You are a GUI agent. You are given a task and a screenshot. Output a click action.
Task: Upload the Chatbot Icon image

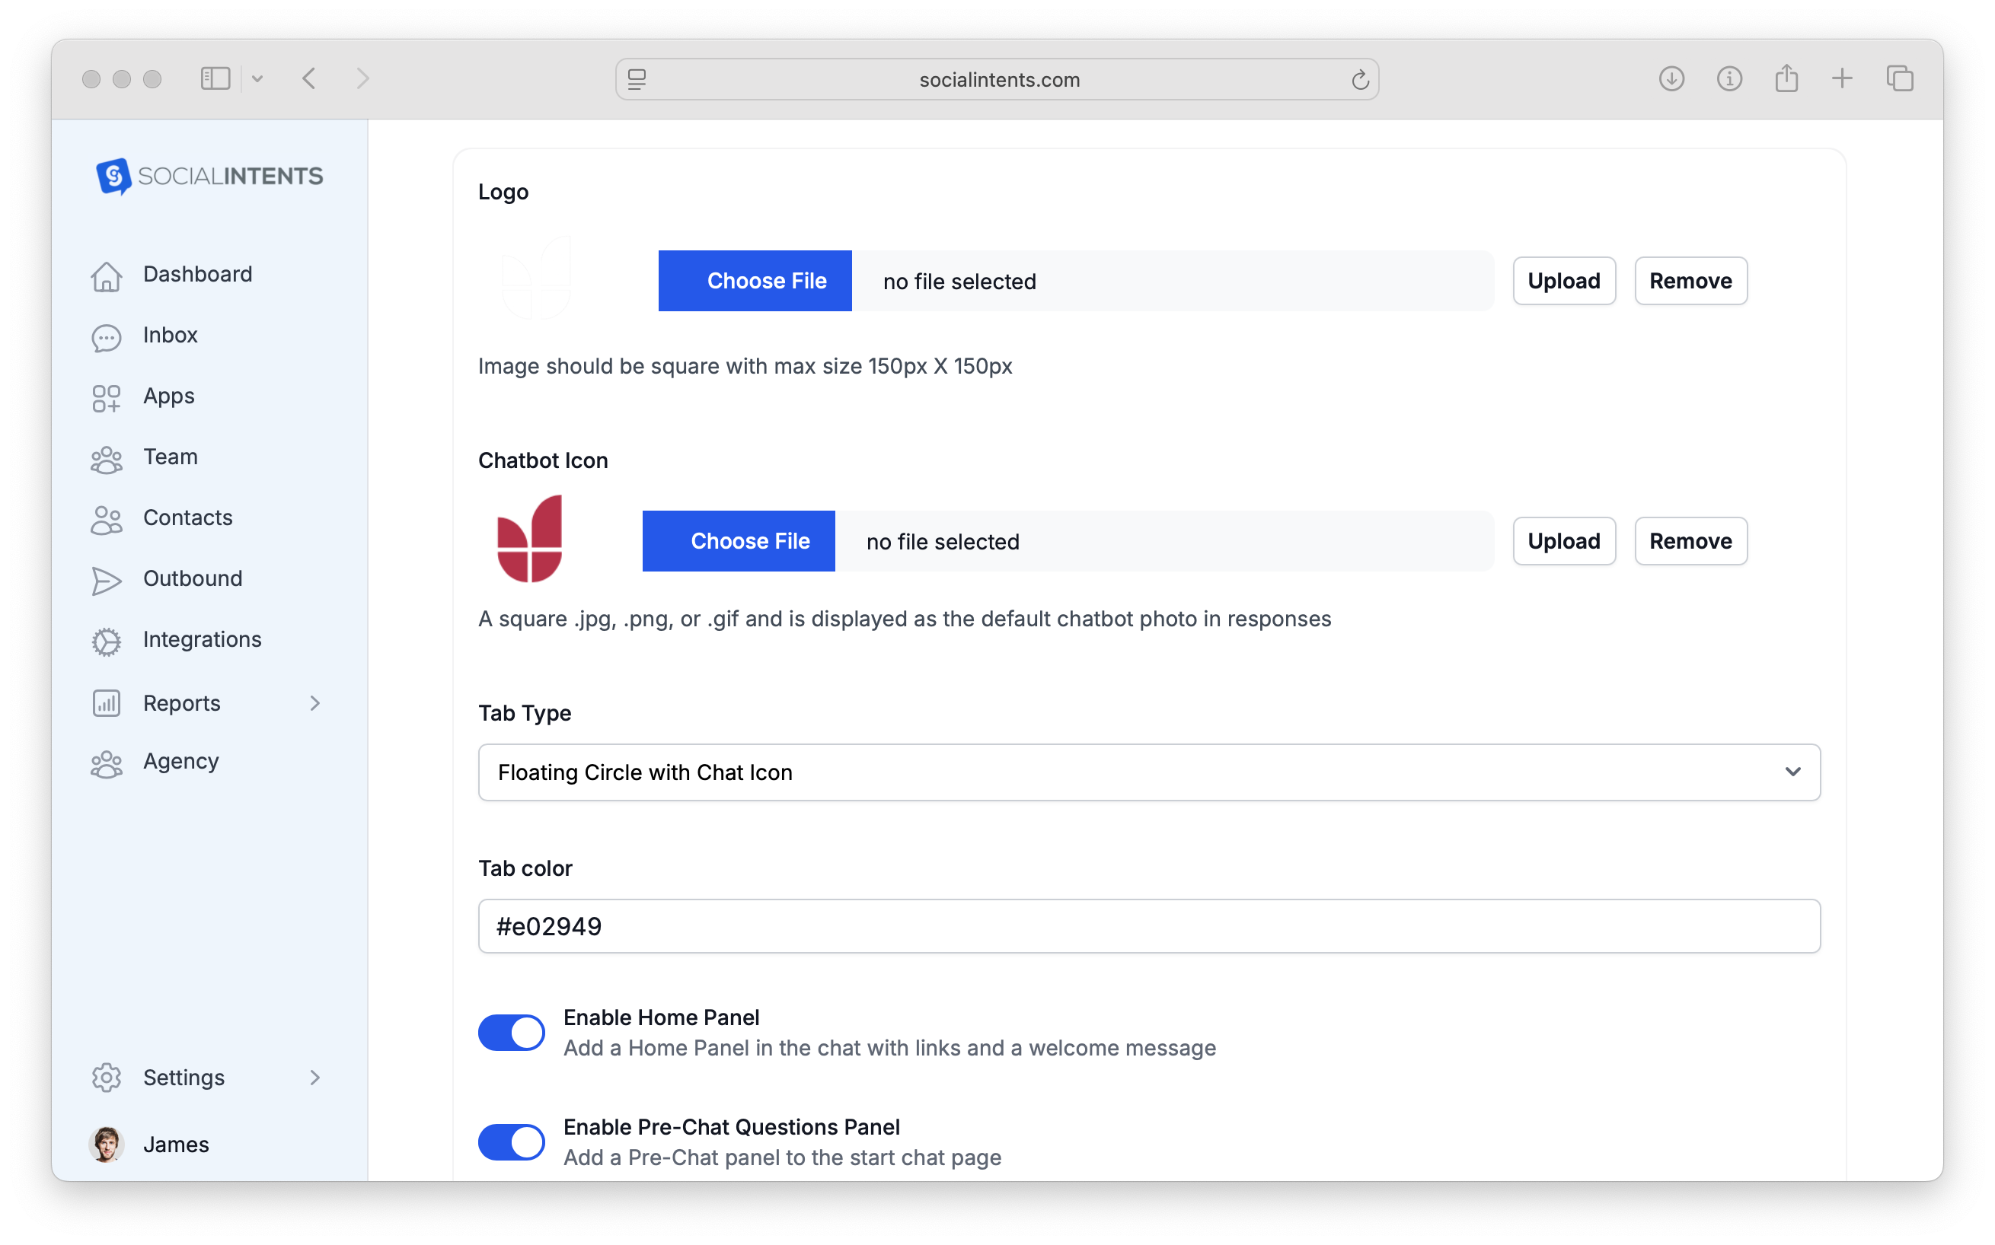click(x=1563, y=541)
